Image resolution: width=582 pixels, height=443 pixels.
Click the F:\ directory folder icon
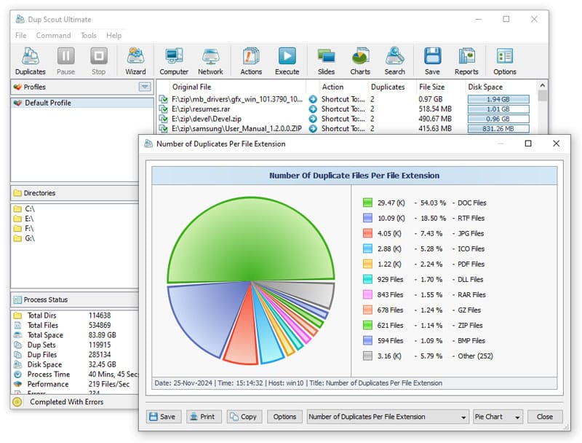[x=17, y=228]
